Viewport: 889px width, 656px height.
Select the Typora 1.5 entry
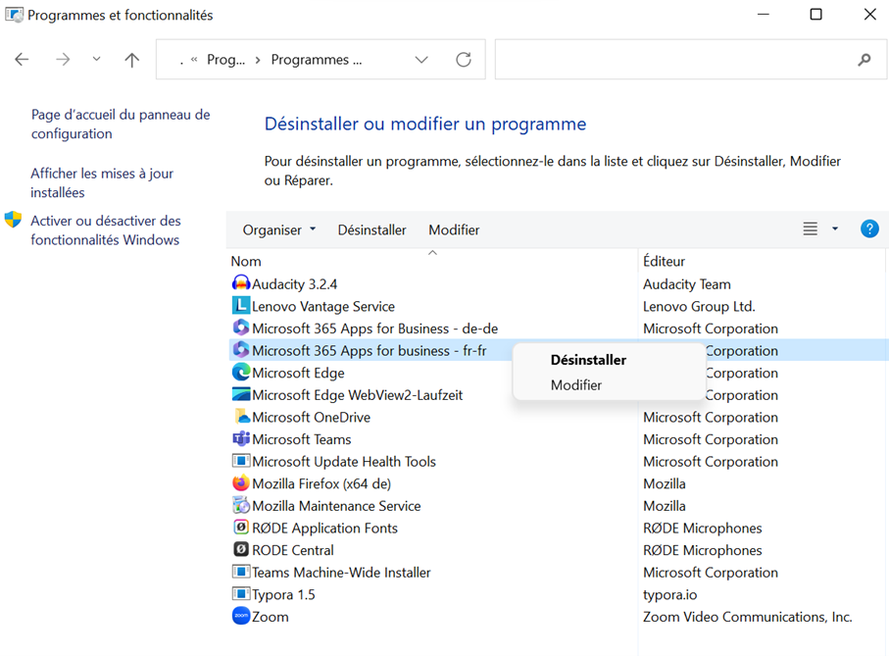point(283,594)
